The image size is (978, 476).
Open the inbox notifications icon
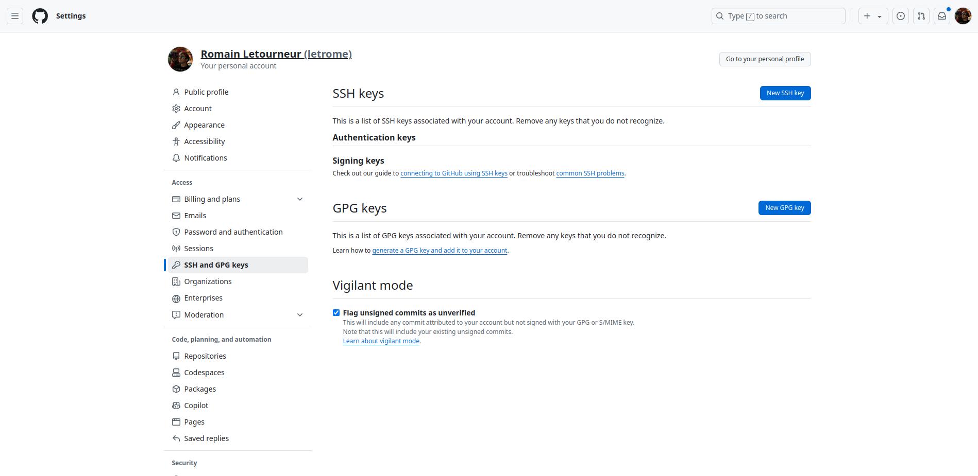(941, 16)
